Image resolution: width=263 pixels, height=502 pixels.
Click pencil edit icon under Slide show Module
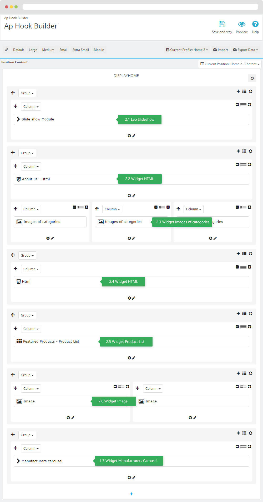[x=134, y=136]
